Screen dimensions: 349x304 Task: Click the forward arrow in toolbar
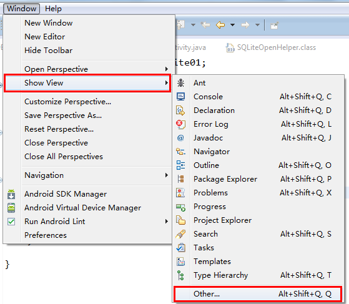(x=245, y=25)
